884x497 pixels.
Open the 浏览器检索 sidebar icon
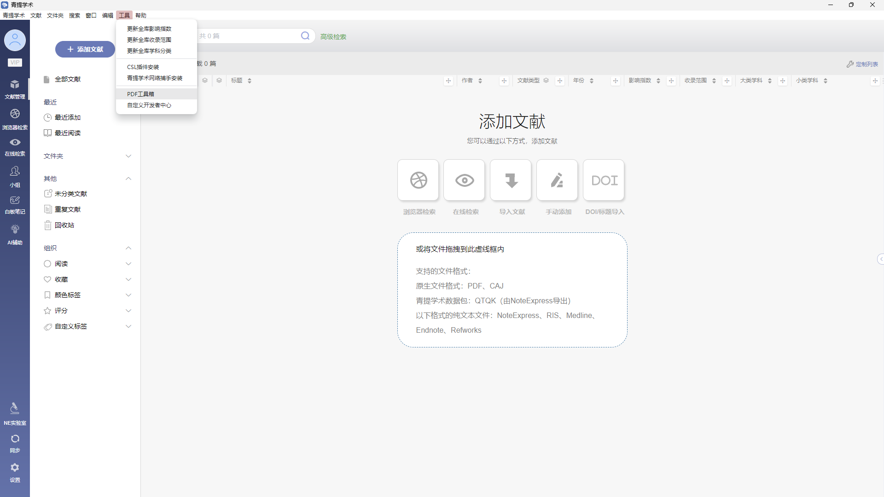[x=15, y=114]
